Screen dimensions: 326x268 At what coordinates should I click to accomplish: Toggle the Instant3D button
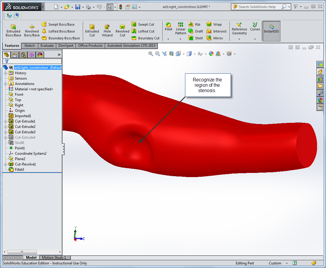271,31
